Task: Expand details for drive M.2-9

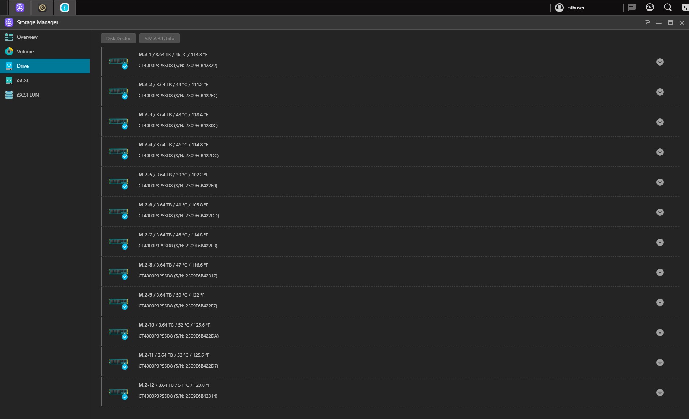Action: [x=660, y=302]
